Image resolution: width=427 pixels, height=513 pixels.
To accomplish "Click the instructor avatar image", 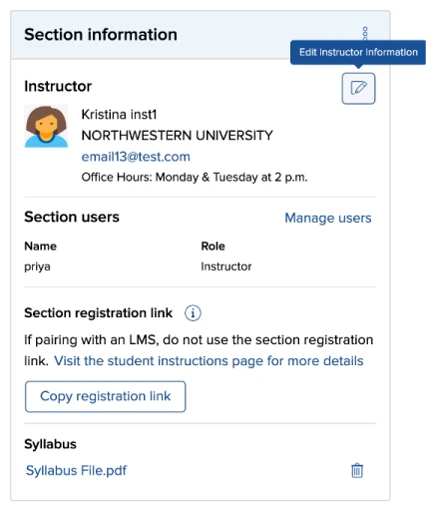I will coord(46,126).
